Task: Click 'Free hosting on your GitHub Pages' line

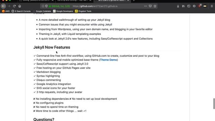Action: [x=63, y=68]
